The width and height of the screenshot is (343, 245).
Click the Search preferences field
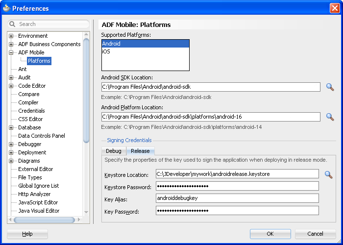[49, 24]
